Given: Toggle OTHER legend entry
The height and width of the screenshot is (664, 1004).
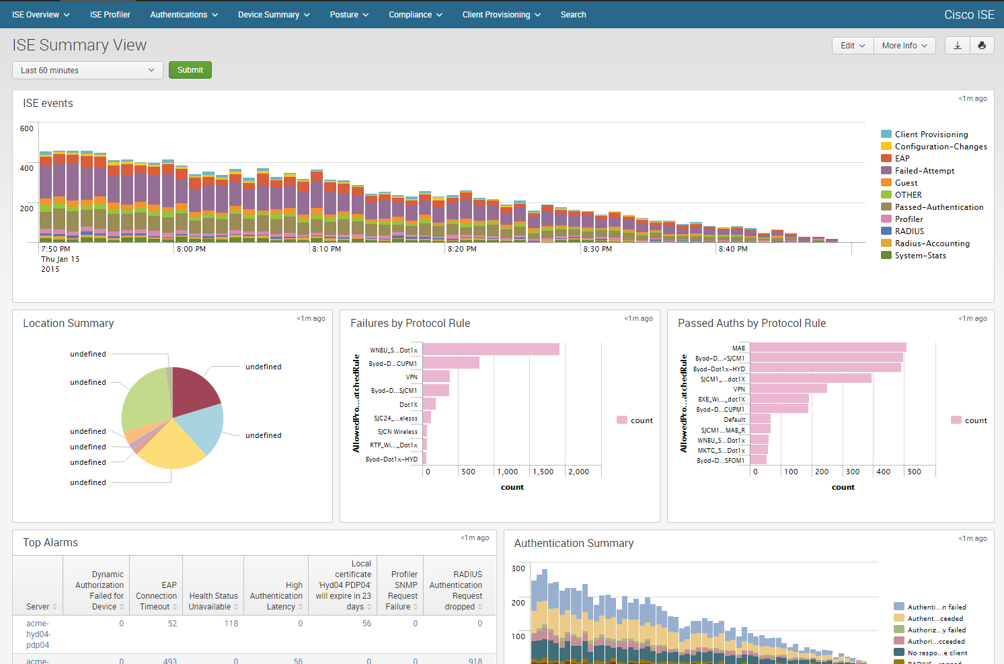Looking at the screenshot, I should point(901,195).
